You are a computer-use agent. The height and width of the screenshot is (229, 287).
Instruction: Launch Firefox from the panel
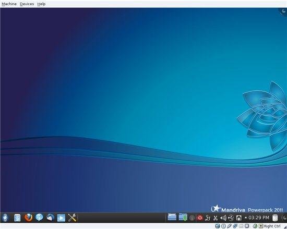28,218
